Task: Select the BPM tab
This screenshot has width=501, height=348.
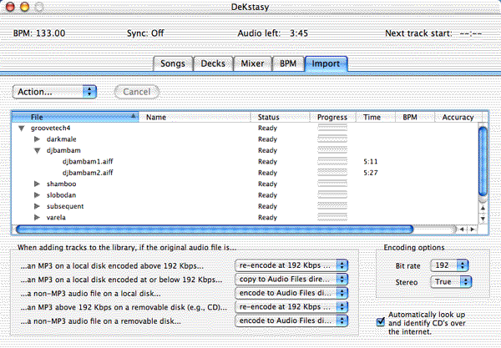Action: 288,63
